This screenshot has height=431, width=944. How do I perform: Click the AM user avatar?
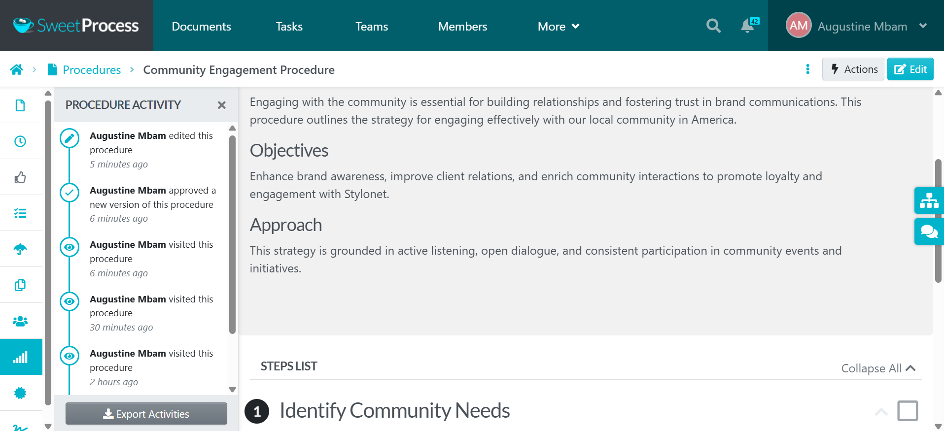799,25
